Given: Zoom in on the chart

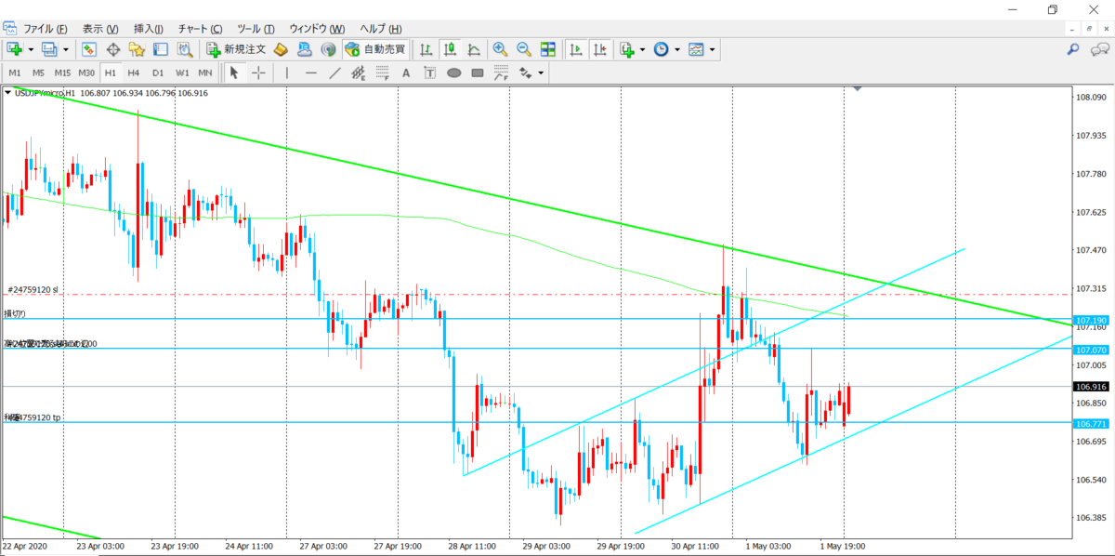Looking at the screenshot, I should point(500,49).
